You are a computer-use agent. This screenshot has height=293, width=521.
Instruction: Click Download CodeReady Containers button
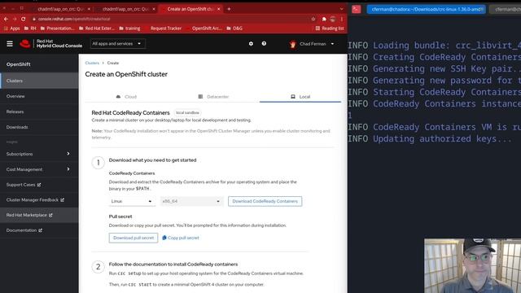pos(265,201)
